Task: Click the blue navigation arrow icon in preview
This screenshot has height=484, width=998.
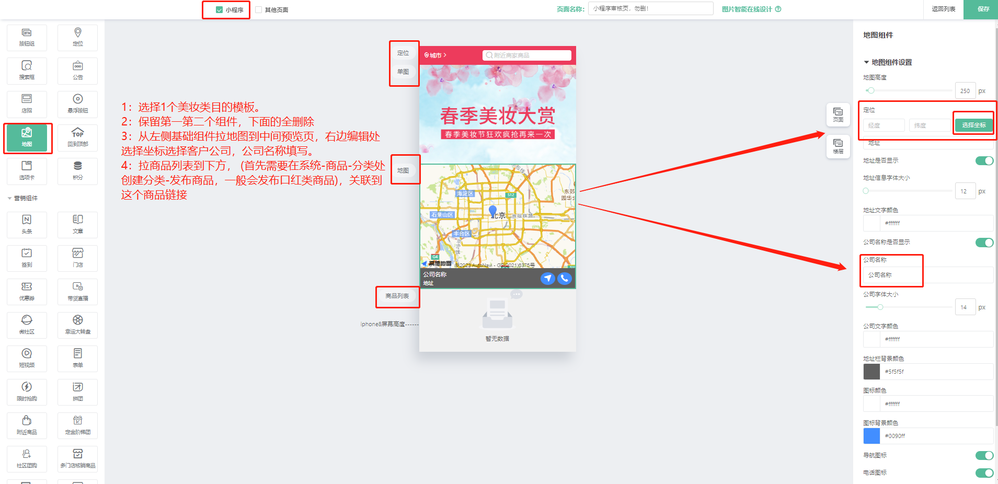Action: [547, 279]
